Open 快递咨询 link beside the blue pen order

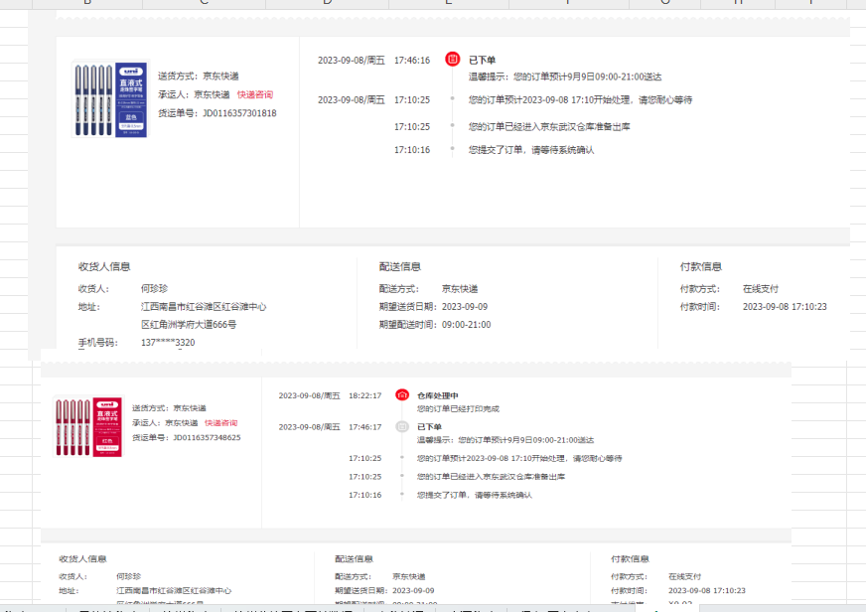click(x=255, y=94)
